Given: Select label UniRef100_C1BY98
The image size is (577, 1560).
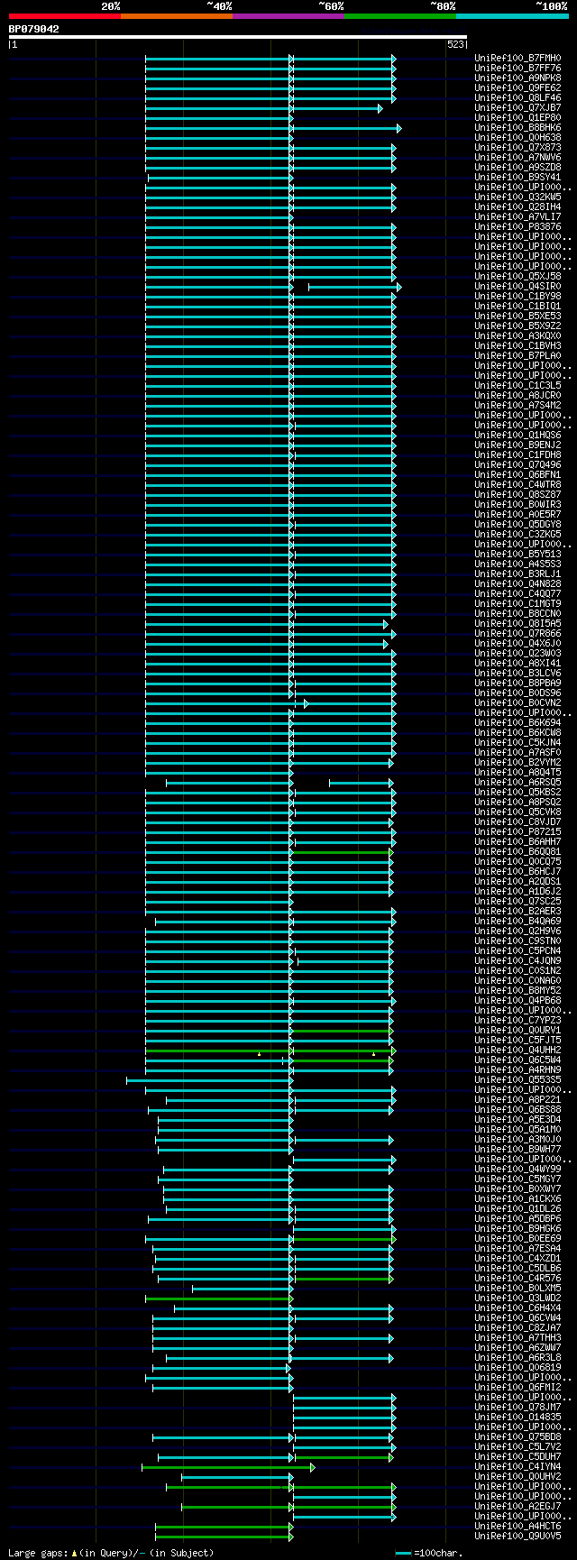Looking at the screenshot, I should pyautogui.click(x=517, y=297).
